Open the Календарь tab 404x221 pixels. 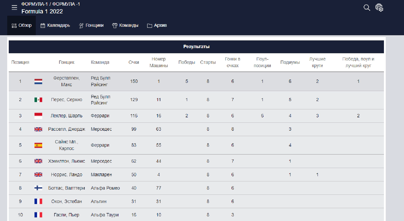55,25
